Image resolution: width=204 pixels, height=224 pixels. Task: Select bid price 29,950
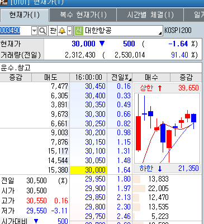click(x=95, y=179)
